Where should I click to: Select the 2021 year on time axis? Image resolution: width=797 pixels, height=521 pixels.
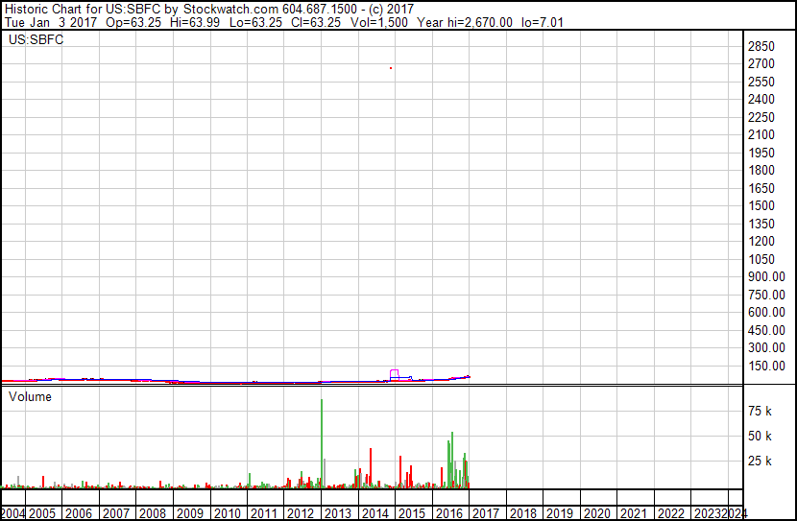(634, 513)
